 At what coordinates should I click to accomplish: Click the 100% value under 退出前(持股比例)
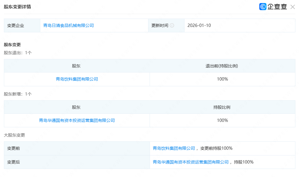pyautogui.click(x=222, y=79)
